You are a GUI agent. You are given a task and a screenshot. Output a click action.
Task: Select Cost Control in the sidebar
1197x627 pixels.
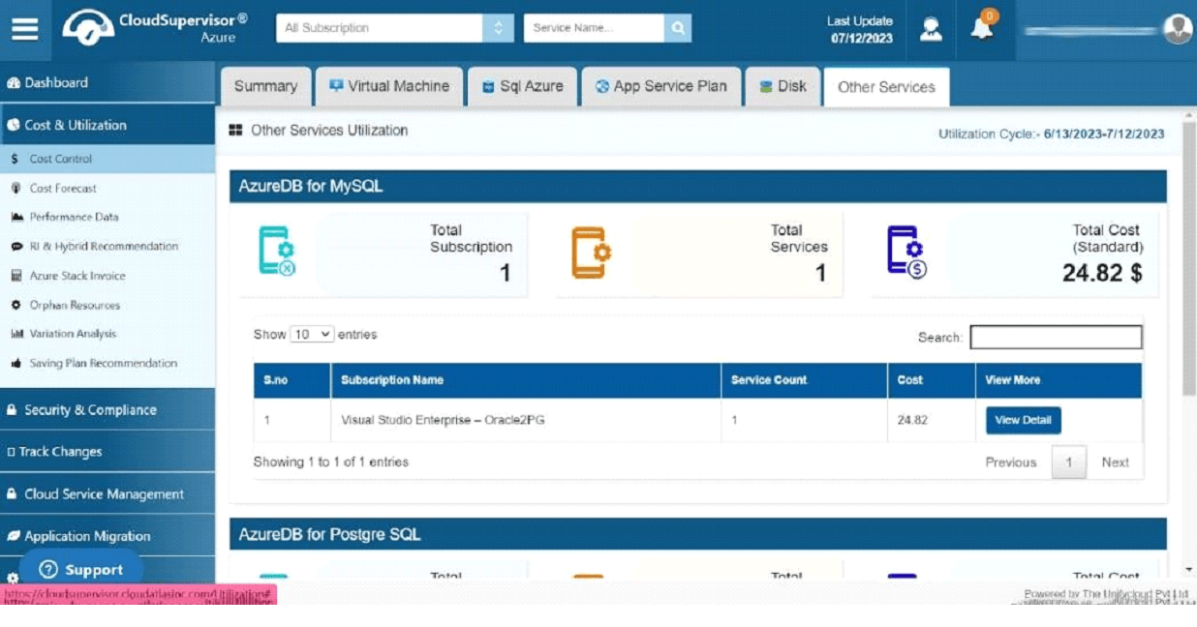click(x=107, y=159)
